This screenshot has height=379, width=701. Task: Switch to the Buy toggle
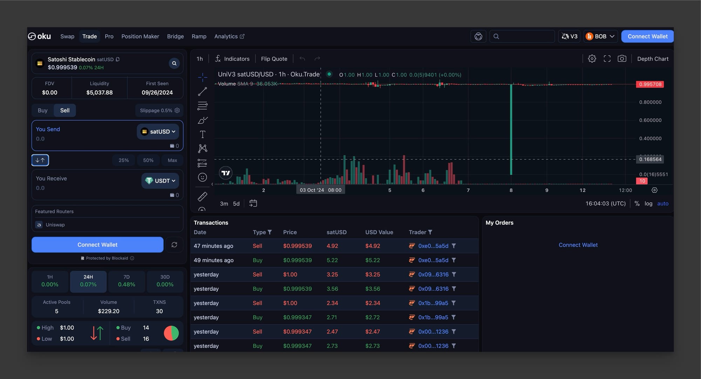click(x=42, y=110)
